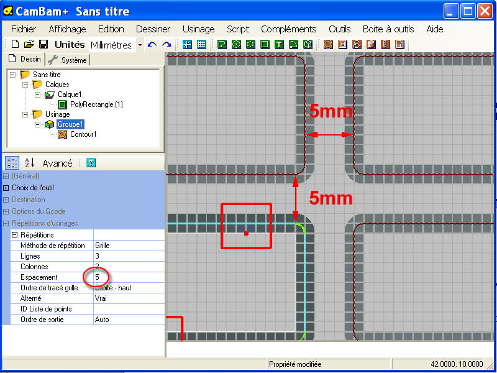Expand the (Général) property section
The image size is (497, 373).
6,176
